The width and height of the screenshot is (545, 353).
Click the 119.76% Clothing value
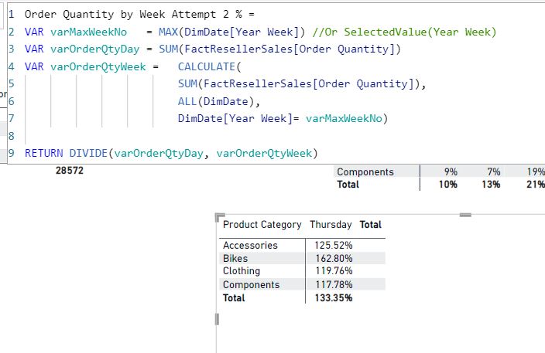point(334,271)
